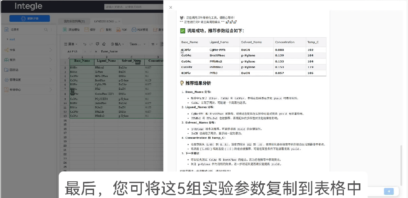The height and width of the screenshot is (198, 408).
Task: Click the open-book icon next to 我的
Action: [x=6, y=60]
